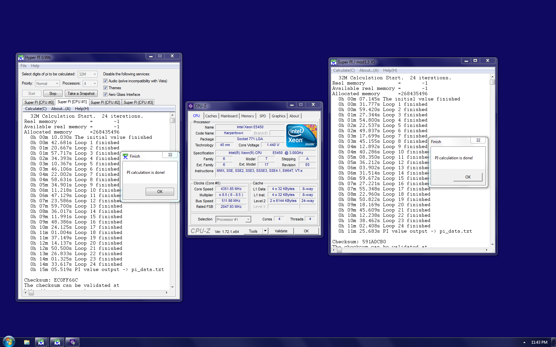Switch to the Graphics tab in CPU-Z

tap(279, 116)
